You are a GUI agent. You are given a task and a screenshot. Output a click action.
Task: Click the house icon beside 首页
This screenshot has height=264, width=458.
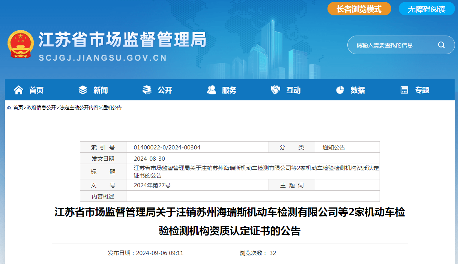tap(18, 90)
